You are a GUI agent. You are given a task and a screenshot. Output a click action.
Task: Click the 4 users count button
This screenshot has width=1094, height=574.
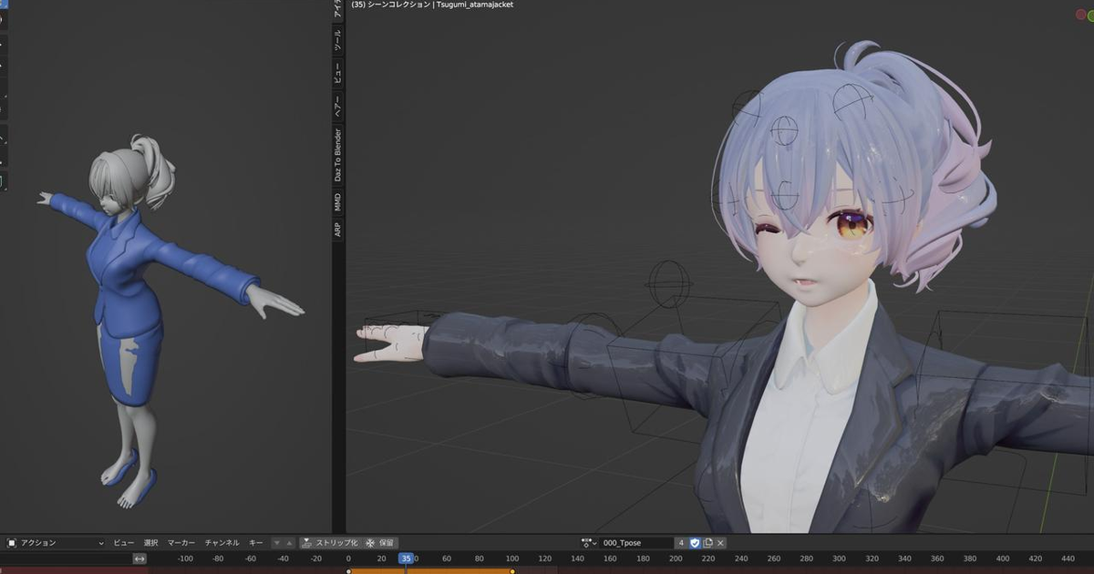tap(681, 542)
